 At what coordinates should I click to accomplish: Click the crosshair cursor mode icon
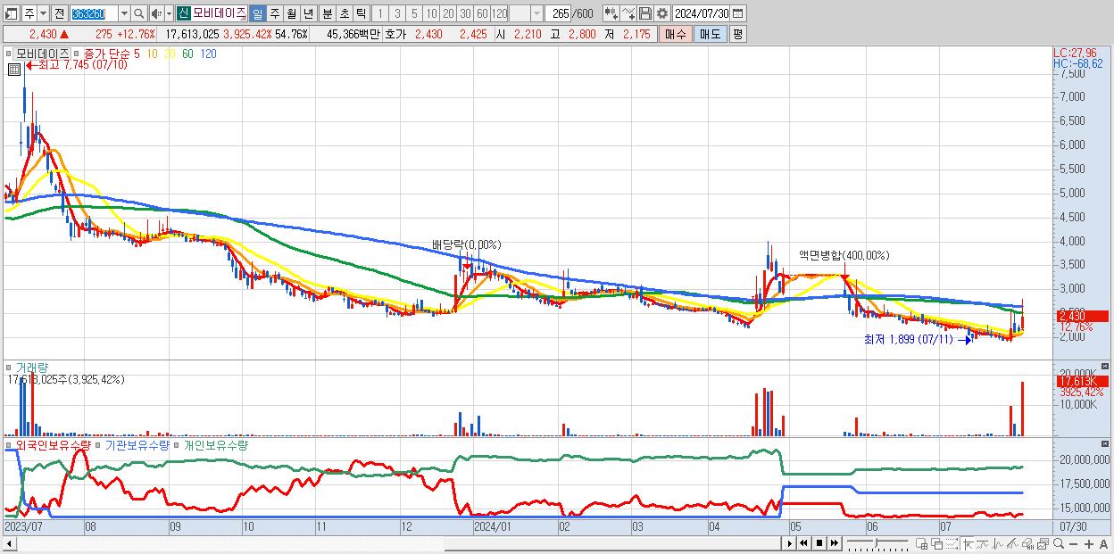click(x=968, y=543)
